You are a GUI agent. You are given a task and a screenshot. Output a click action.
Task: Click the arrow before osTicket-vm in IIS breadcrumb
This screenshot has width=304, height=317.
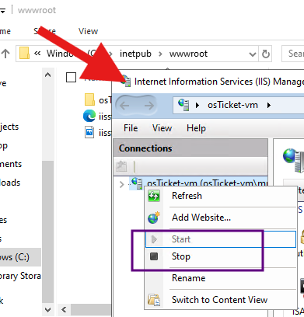click(x=197, y=105)
